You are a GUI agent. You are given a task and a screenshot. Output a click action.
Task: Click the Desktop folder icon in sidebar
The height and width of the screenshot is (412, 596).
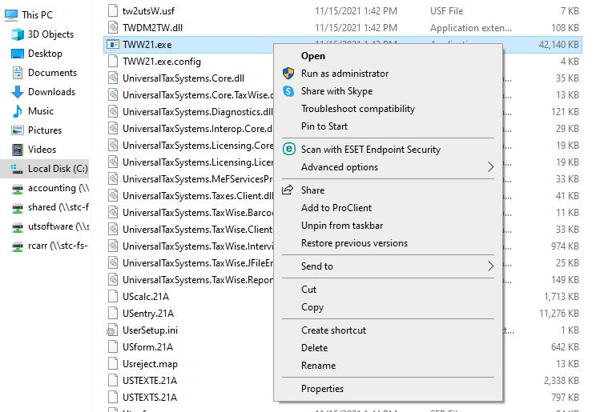click(x=18, y=54)
